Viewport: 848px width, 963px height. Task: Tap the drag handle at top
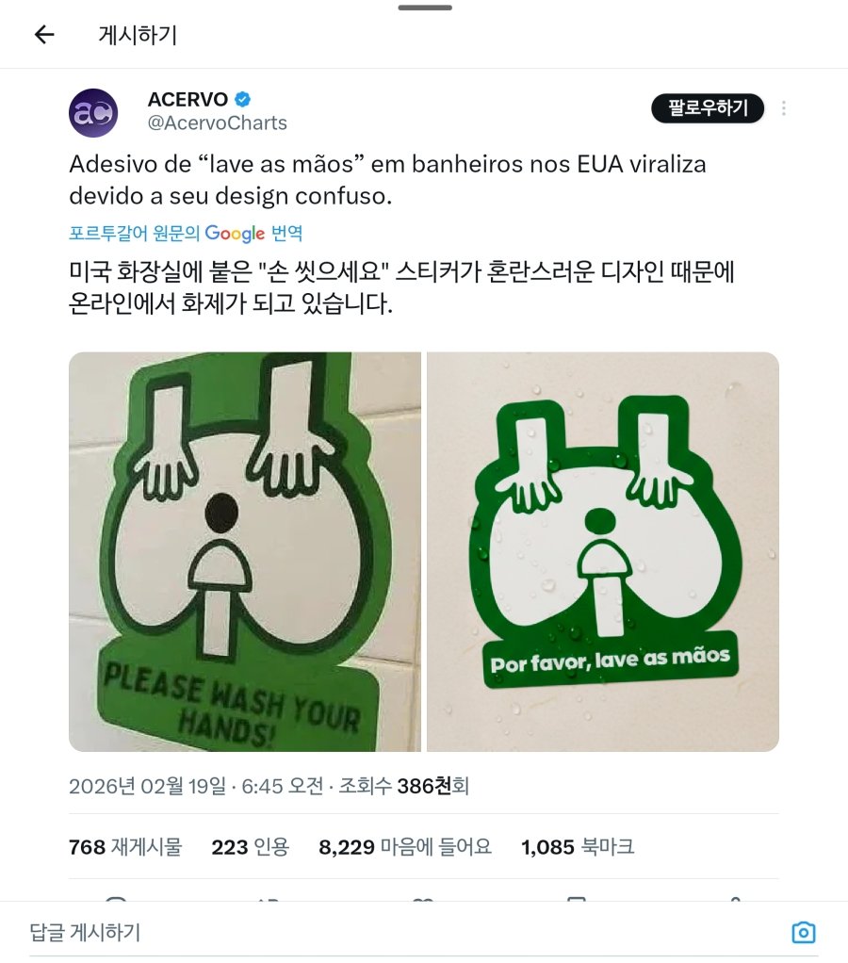pyautogui.click(x=424, y=8)
